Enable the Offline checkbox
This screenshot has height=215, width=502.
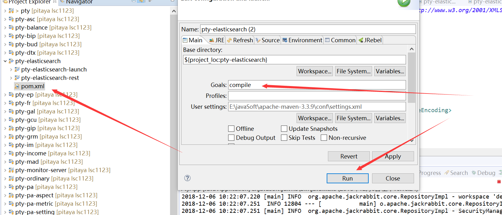pos(231,129)
